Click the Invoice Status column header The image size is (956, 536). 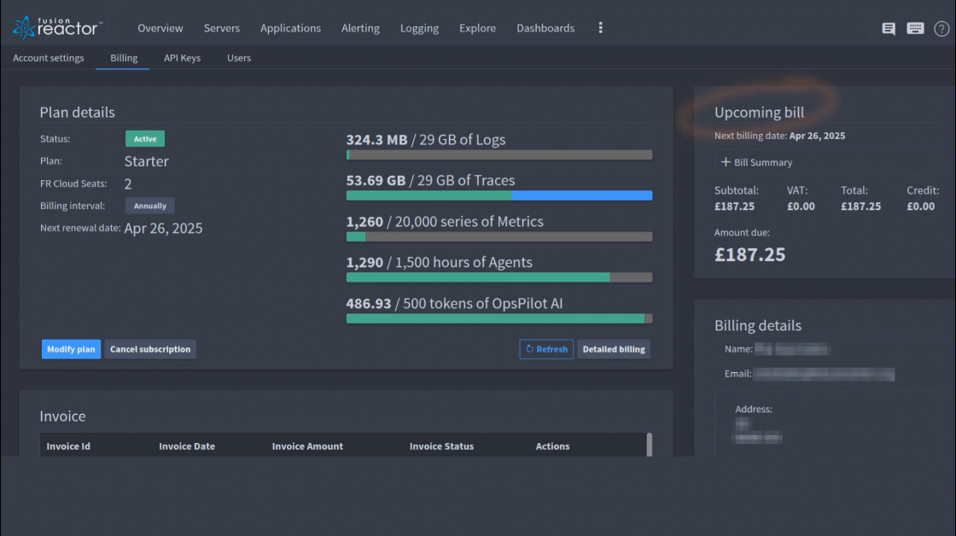coord(441,446)
